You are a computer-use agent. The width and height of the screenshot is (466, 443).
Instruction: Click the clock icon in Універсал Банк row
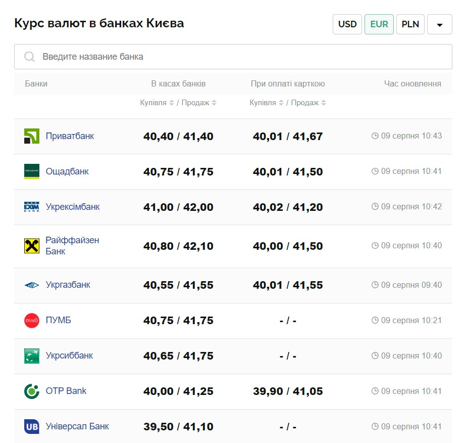[x=375, y=427]
